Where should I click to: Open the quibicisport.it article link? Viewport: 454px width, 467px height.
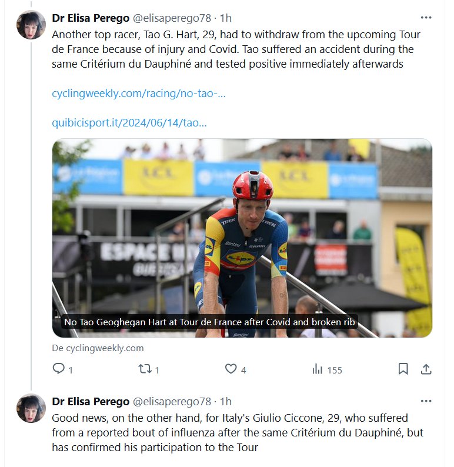click(129, 123)
